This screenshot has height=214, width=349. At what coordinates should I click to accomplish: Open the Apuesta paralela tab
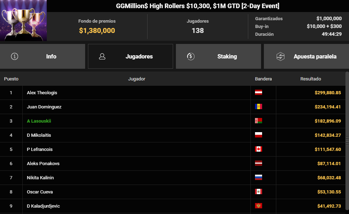306,56
